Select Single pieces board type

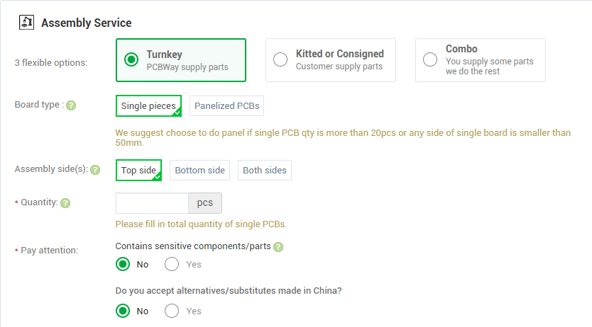[x=148, y=106]
